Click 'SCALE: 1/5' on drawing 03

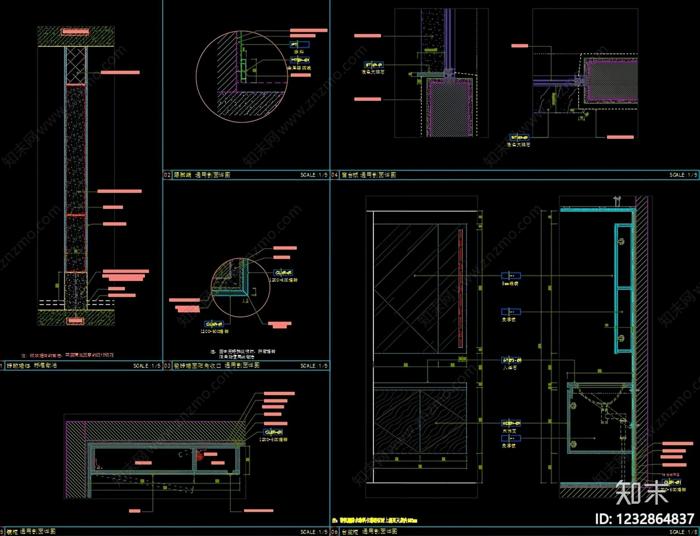[x=314, y=365]
